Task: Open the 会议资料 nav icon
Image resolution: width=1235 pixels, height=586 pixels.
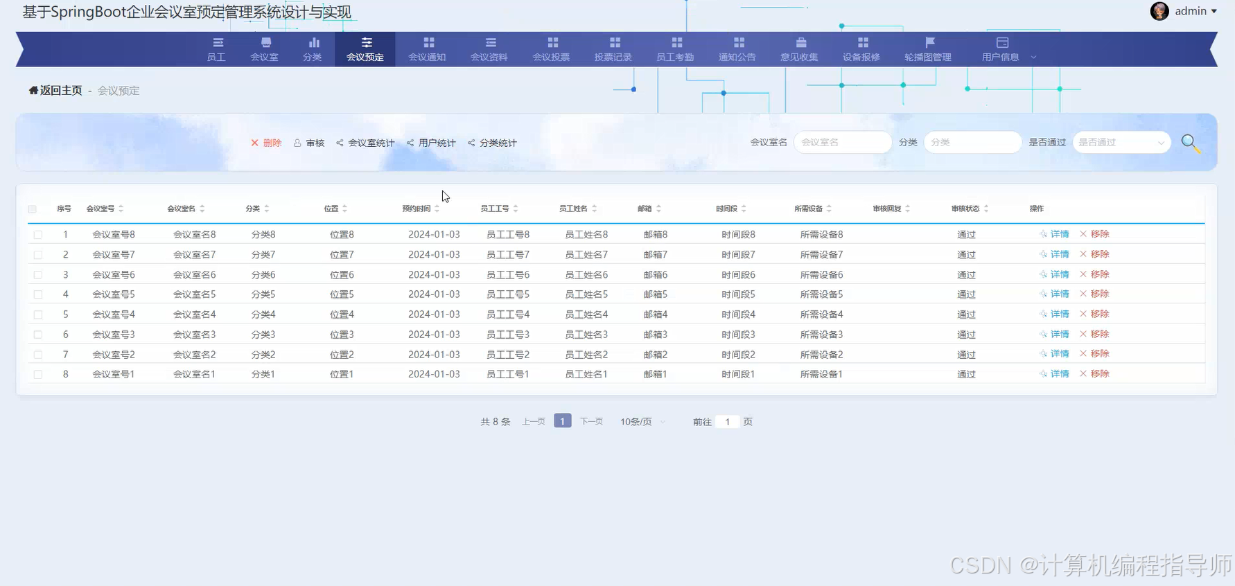Action: point(491,42)
